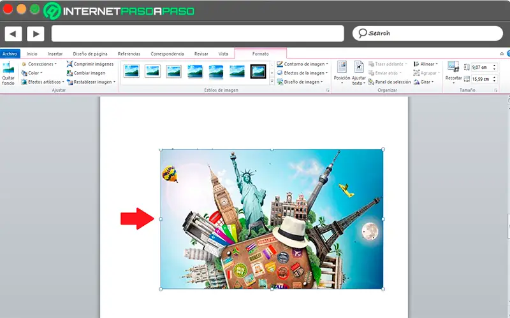Open Efectos artísticos dropdown
Image resolution: width=510 pixels, height=318 pixels.
coord(43,82)
